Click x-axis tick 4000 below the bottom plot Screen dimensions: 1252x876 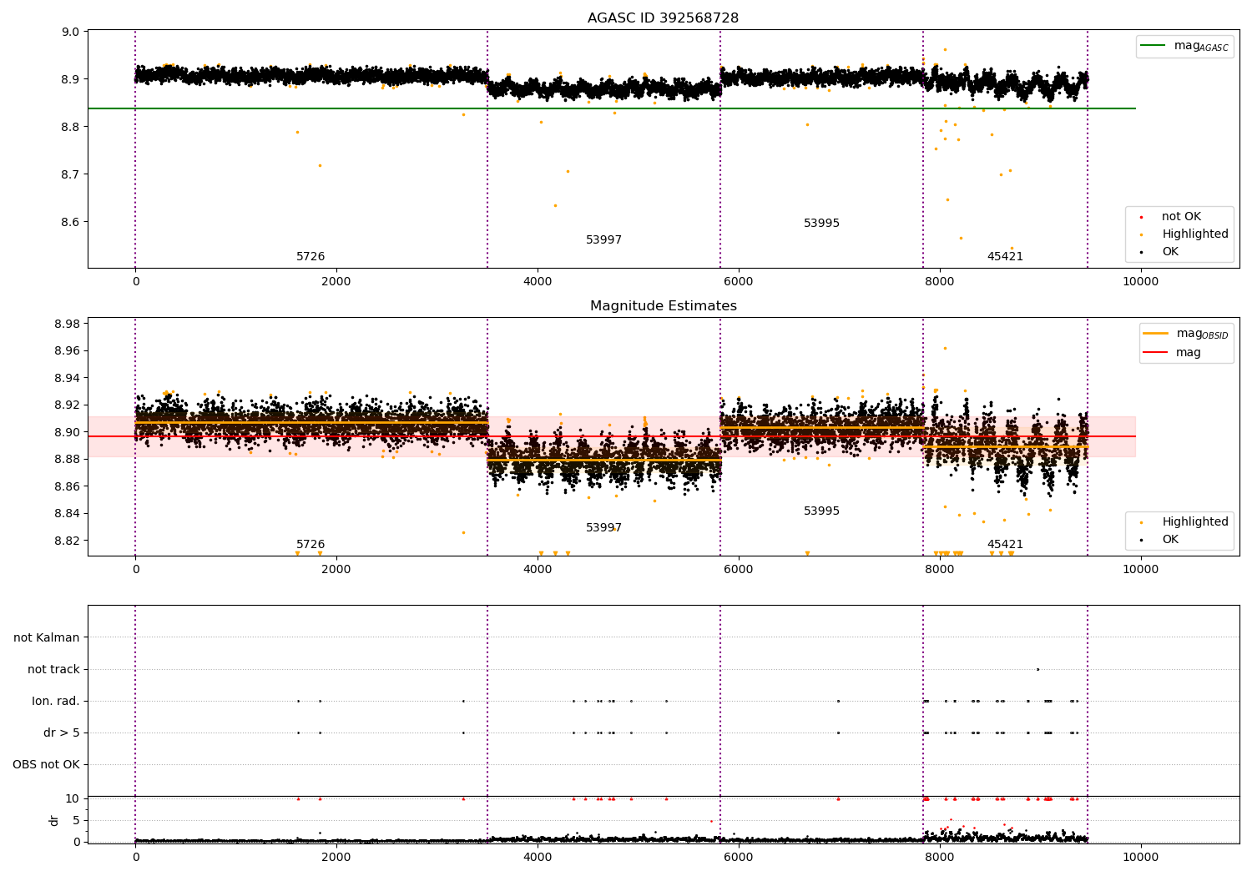pos(538,858)
